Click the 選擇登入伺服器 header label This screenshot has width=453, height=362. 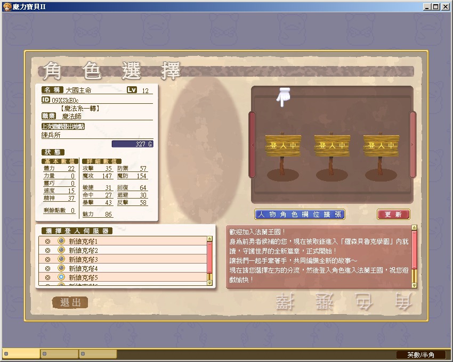point(77,231)
